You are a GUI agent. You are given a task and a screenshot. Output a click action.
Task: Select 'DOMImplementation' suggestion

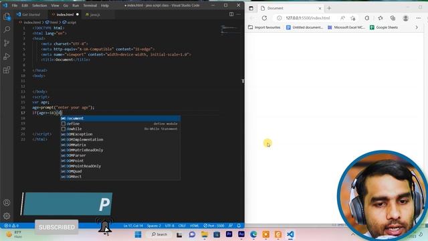120,139
